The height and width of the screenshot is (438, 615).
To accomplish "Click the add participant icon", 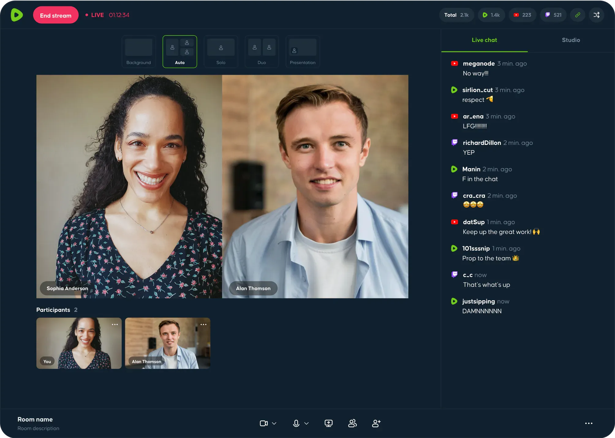I will point(376,423).
